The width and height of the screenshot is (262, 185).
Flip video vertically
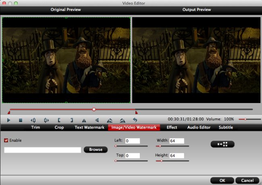[97, 120]
